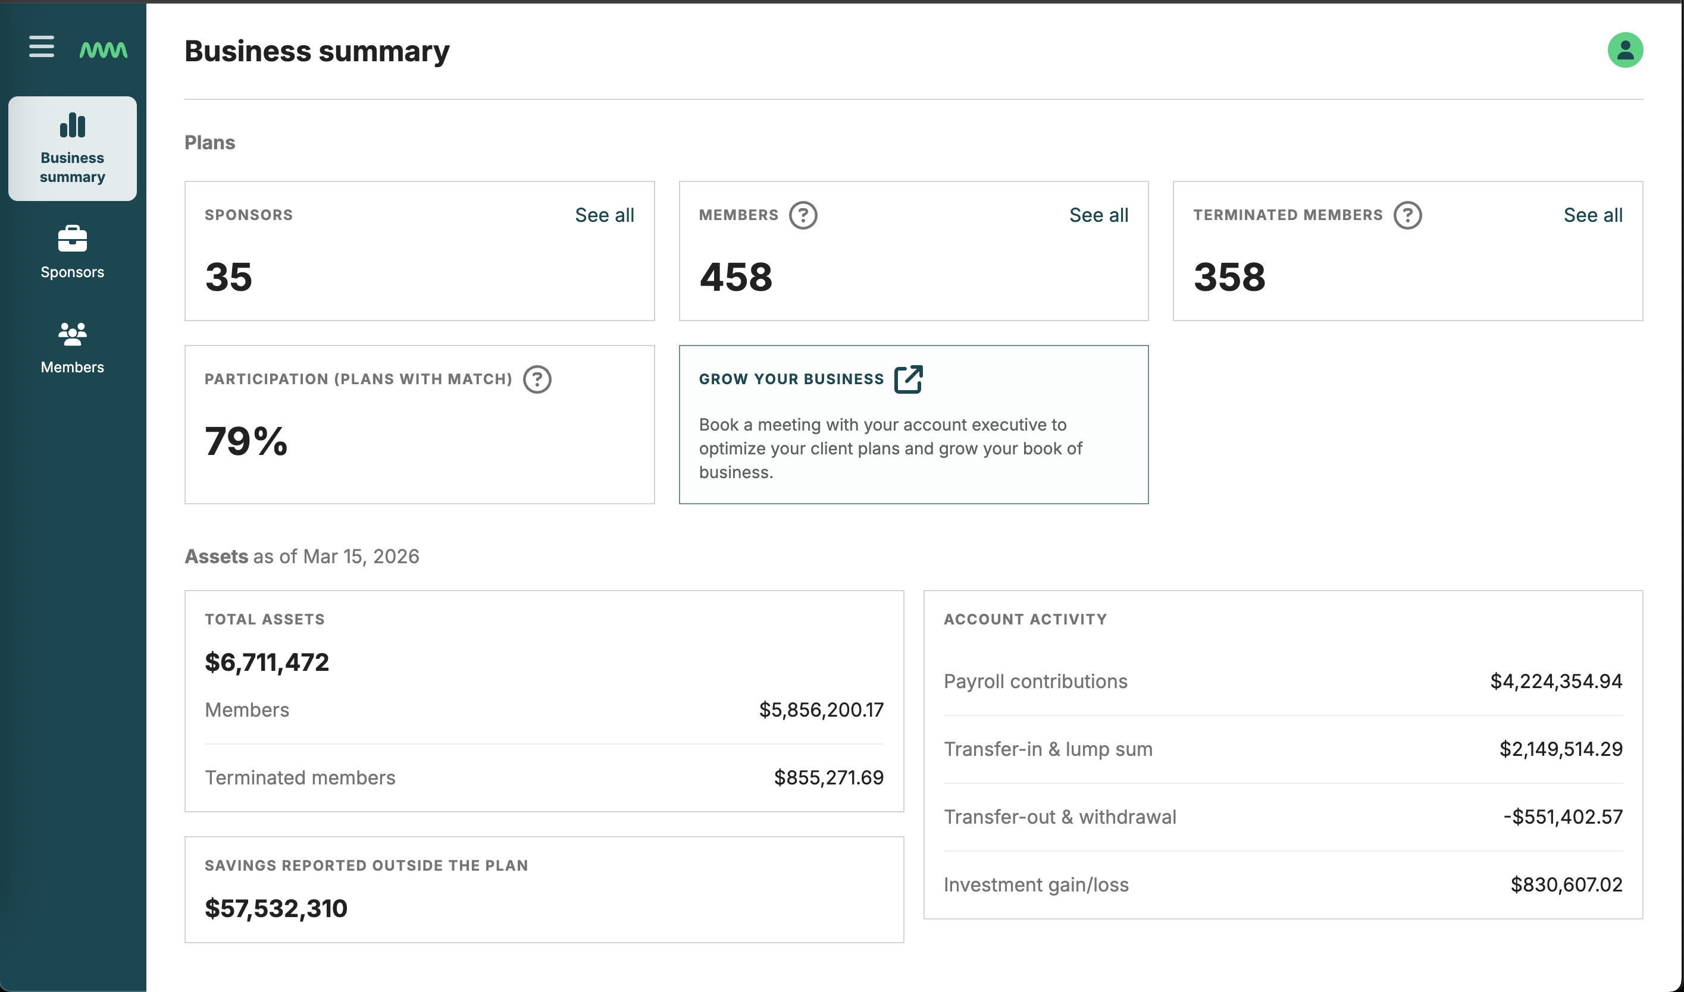Screen dimensions: 1684x992
Task: Click the Sponsors count 35
Action: coord(229,277)
